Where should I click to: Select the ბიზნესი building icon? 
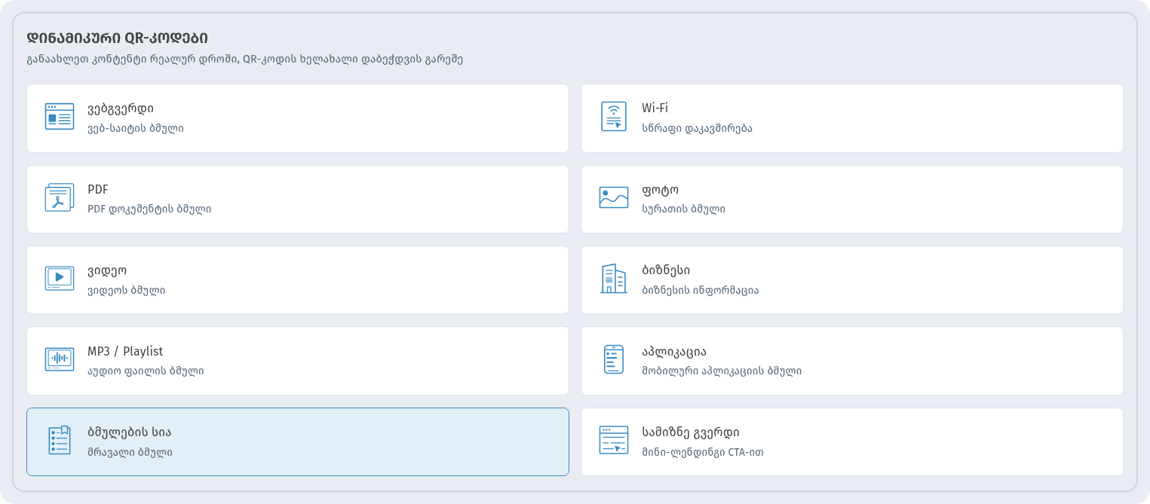(614, 279)
